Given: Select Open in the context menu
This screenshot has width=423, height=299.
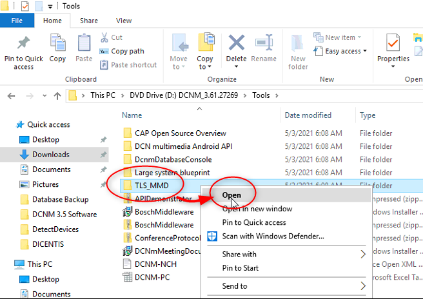Looking at the screenshot, I should tap(231, 195).
